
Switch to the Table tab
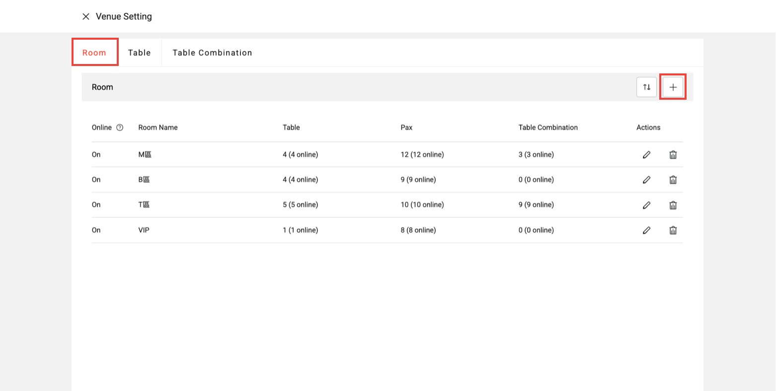coord(139,53)
